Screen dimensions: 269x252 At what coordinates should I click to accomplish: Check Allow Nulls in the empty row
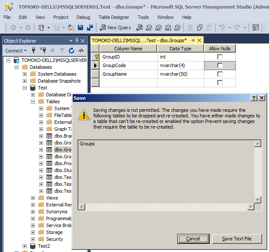220,83
